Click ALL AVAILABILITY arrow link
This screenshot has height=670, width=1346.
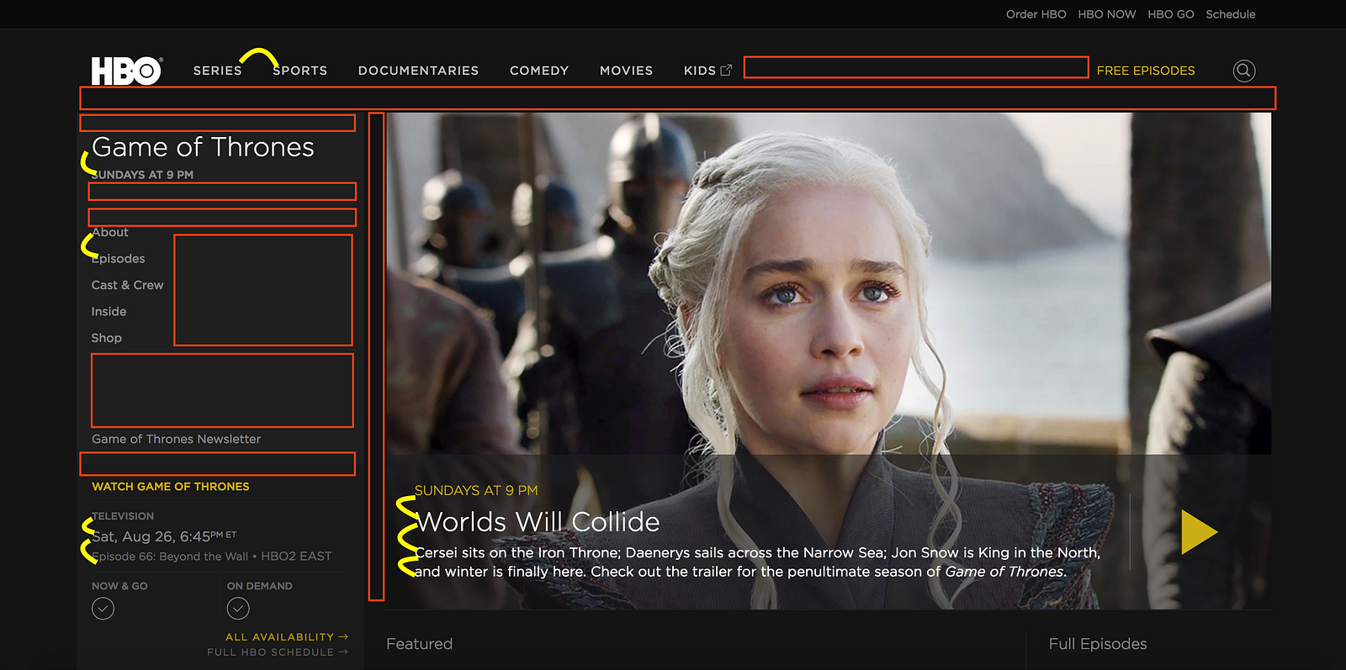click(287, 637)
